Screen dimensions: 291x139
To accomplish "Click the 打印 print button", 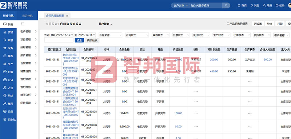I will [280, 24].
